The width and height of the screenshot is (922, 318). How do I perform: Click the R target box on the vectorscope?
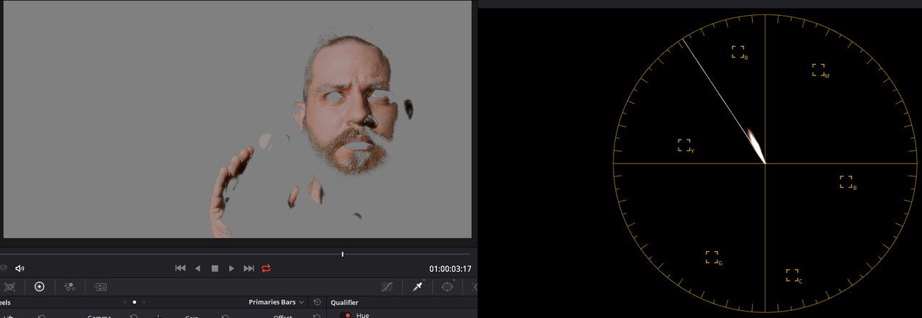pos(738,52)
